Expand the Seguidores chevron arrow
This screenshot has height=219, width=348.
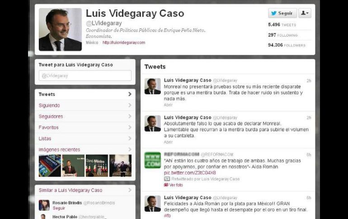(130, 116)
